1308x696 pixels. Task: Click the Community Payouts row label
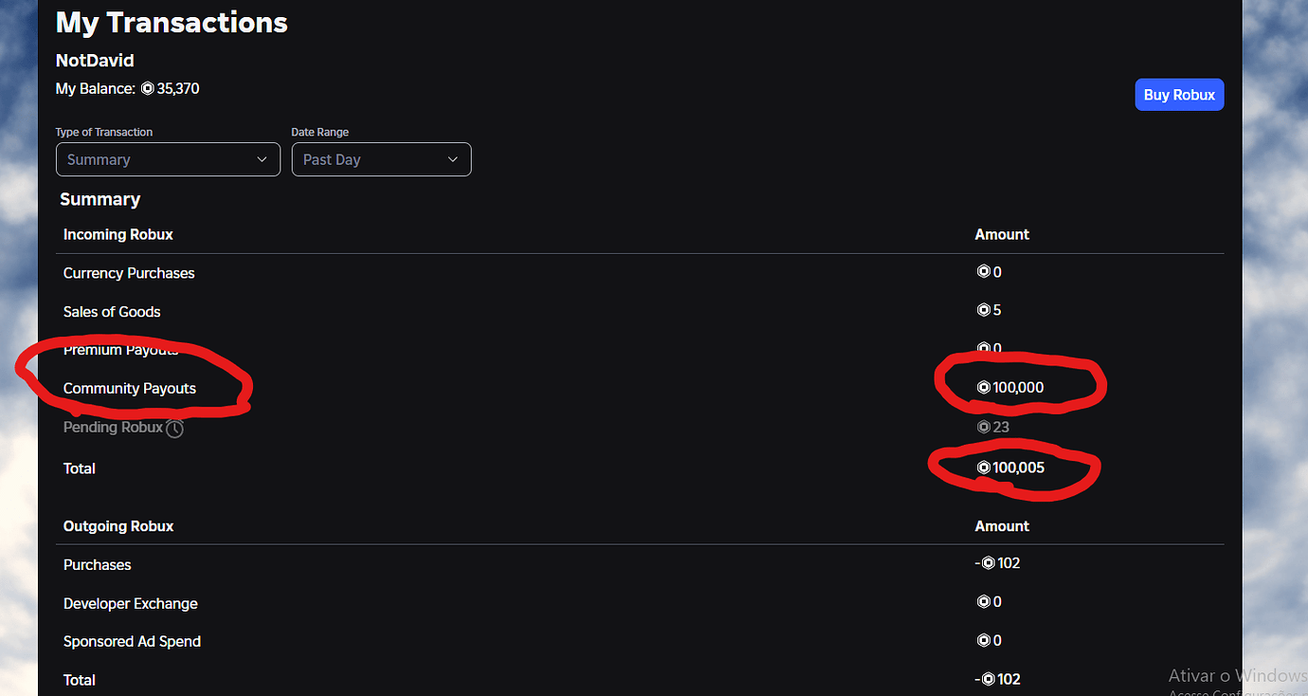[x=130, y=389]
